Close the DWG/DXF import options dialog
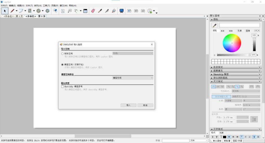Viewport: 265px width, 143px height. click(x=152, y=45)
